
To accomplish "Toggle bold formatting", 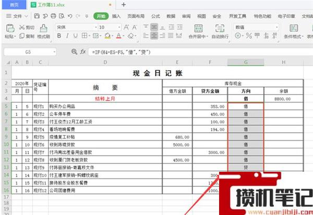I will point(59,36).
